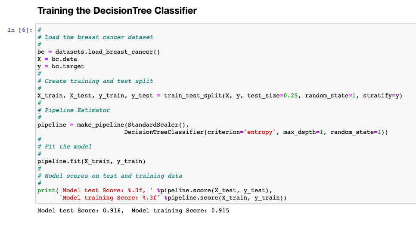Viewport: 416px width, 227px height.
Task: Select the In [6] cell prompt
Action: click(x=20, y=30)
